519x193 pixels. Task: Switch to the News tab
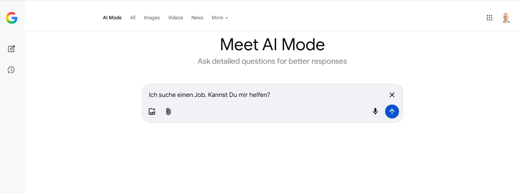(x=197, y=18)
